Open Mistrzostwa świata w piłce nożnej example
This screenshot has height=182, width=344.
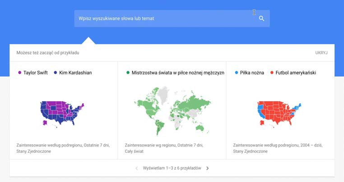coord(178,73)
